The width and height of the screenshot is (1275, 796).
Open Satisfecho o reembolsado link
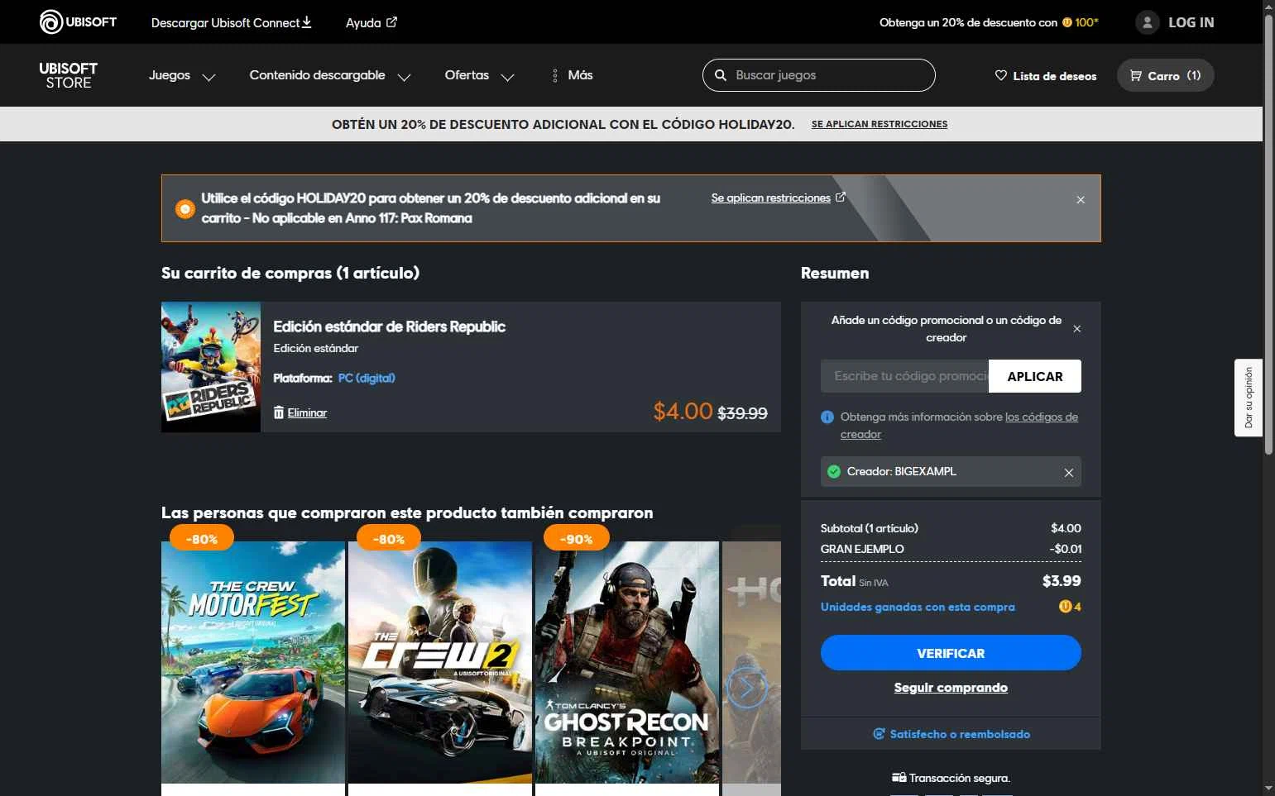click(x=960, y=734)
